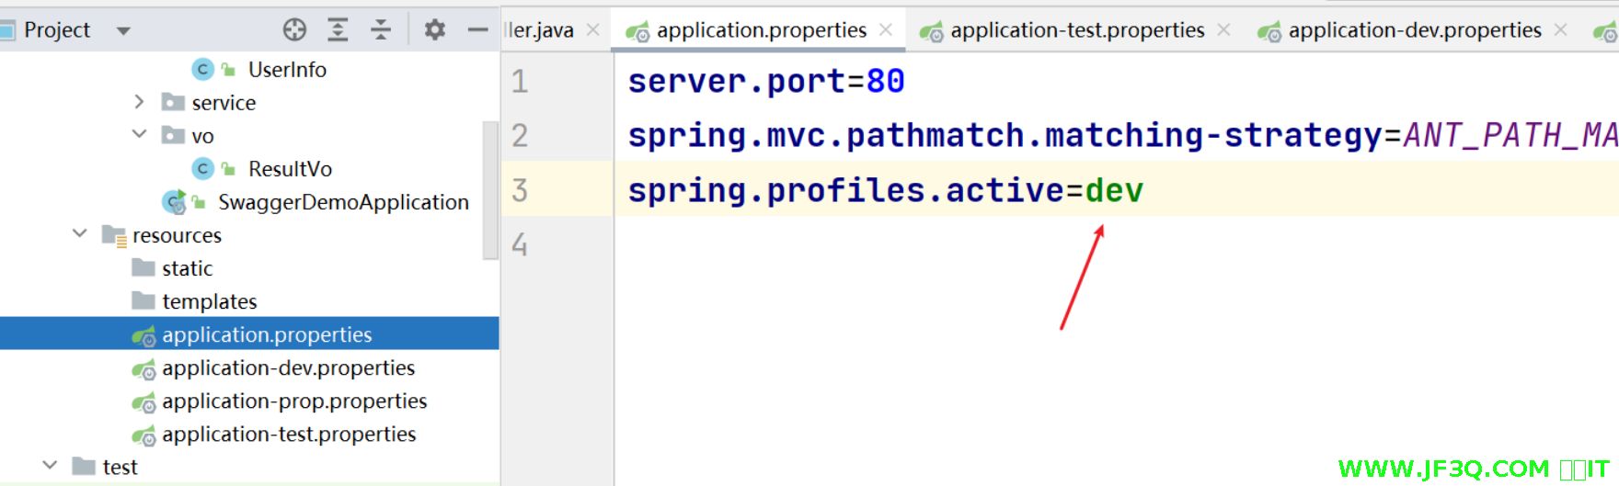The image size is (1619, 486).
Task: Expand the service folder
Action: tap(139, 102)
